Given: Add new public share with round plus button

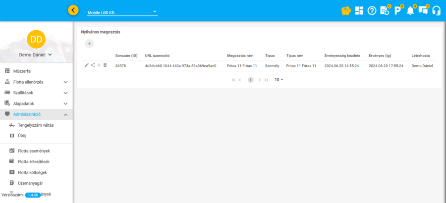Looking at the screenshot, I should 89,44.
